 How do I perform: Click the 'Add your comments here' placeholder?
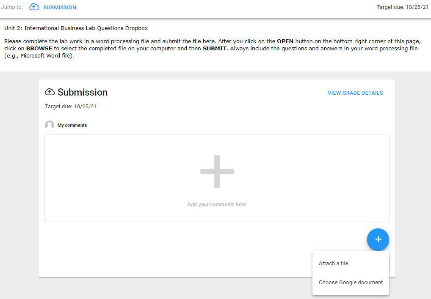pyautogui.click(x=217, y=205)
